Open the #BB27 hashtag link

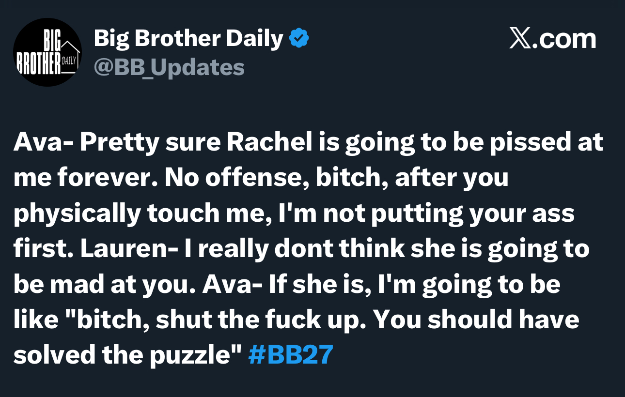[291, 354]
